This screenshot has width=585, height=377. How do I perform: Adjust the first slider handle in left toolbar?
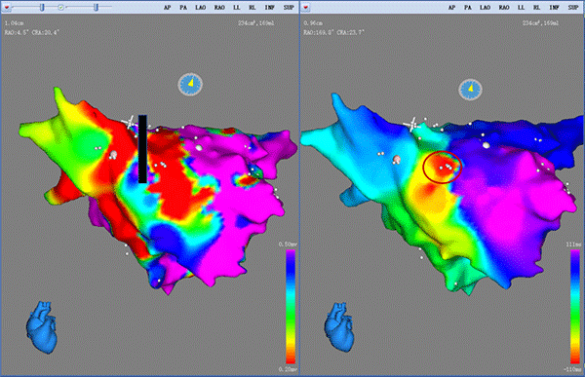pyautogui.click(x=42, y=7)
